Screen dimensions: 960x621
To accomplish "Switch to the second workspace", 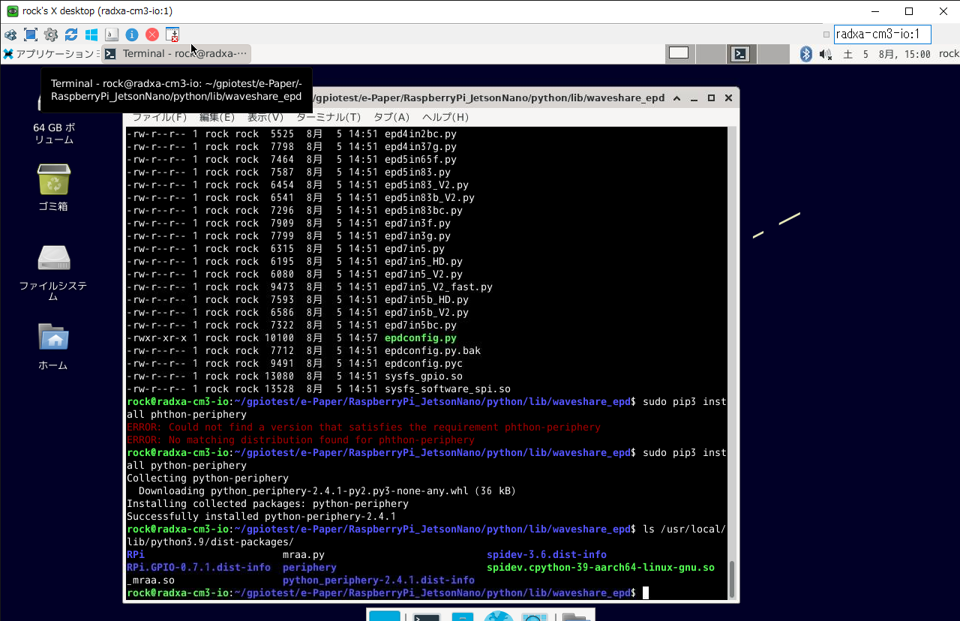I will pyautogui.click(x=710, y=53).
